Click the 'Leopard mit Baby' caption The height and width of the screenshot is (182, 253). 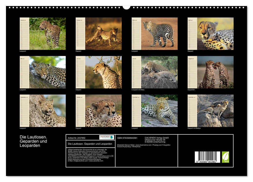pos(138,90)
